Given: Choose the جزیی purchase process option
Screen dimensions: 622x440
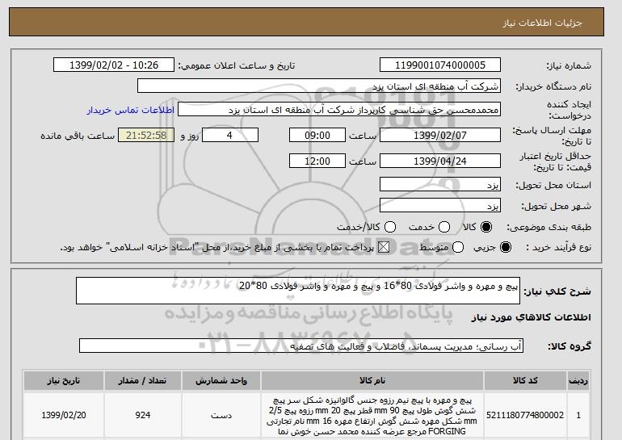Looking at the screenshot, I should [506, 247].
